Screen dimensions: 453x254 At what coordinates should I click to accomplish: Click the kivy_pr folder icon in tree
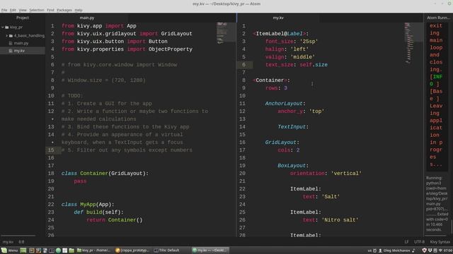[x=7, y=28]
